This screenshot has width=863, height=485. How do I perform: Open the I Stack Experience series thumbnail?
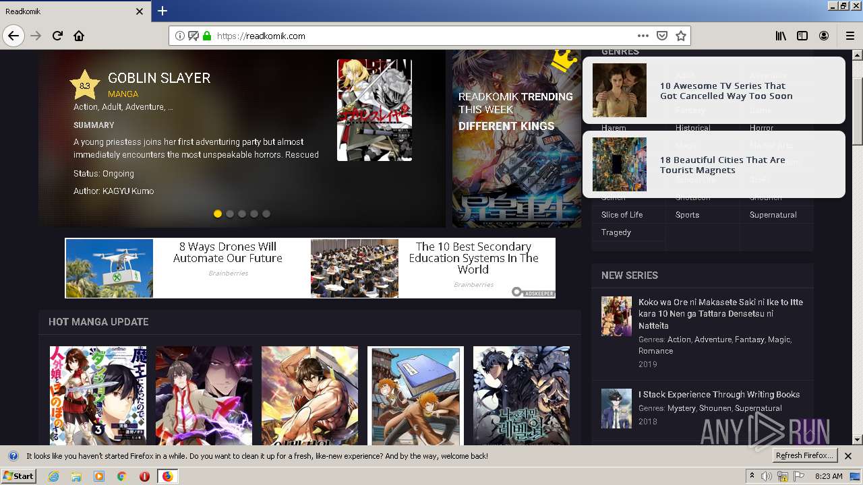pyautogui.click(x=616, y=408)
